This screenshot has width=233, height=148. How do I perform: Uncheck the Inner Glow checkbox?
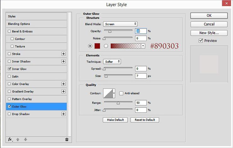tap(9, 69)
